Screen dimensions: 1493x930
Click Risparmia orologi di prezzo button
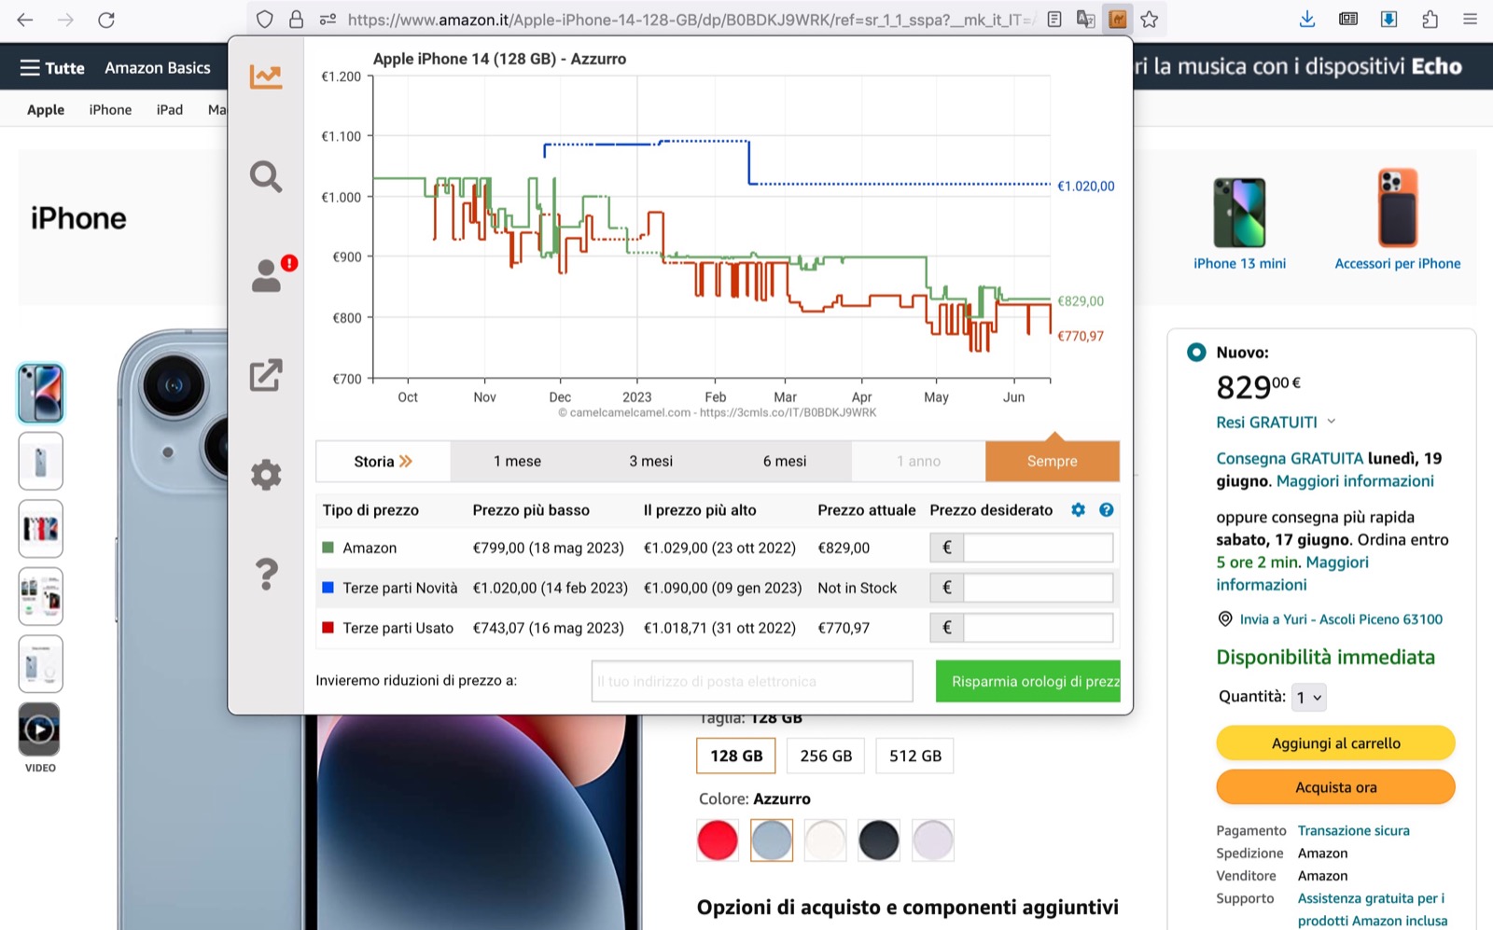click(x=1028, y=681)
